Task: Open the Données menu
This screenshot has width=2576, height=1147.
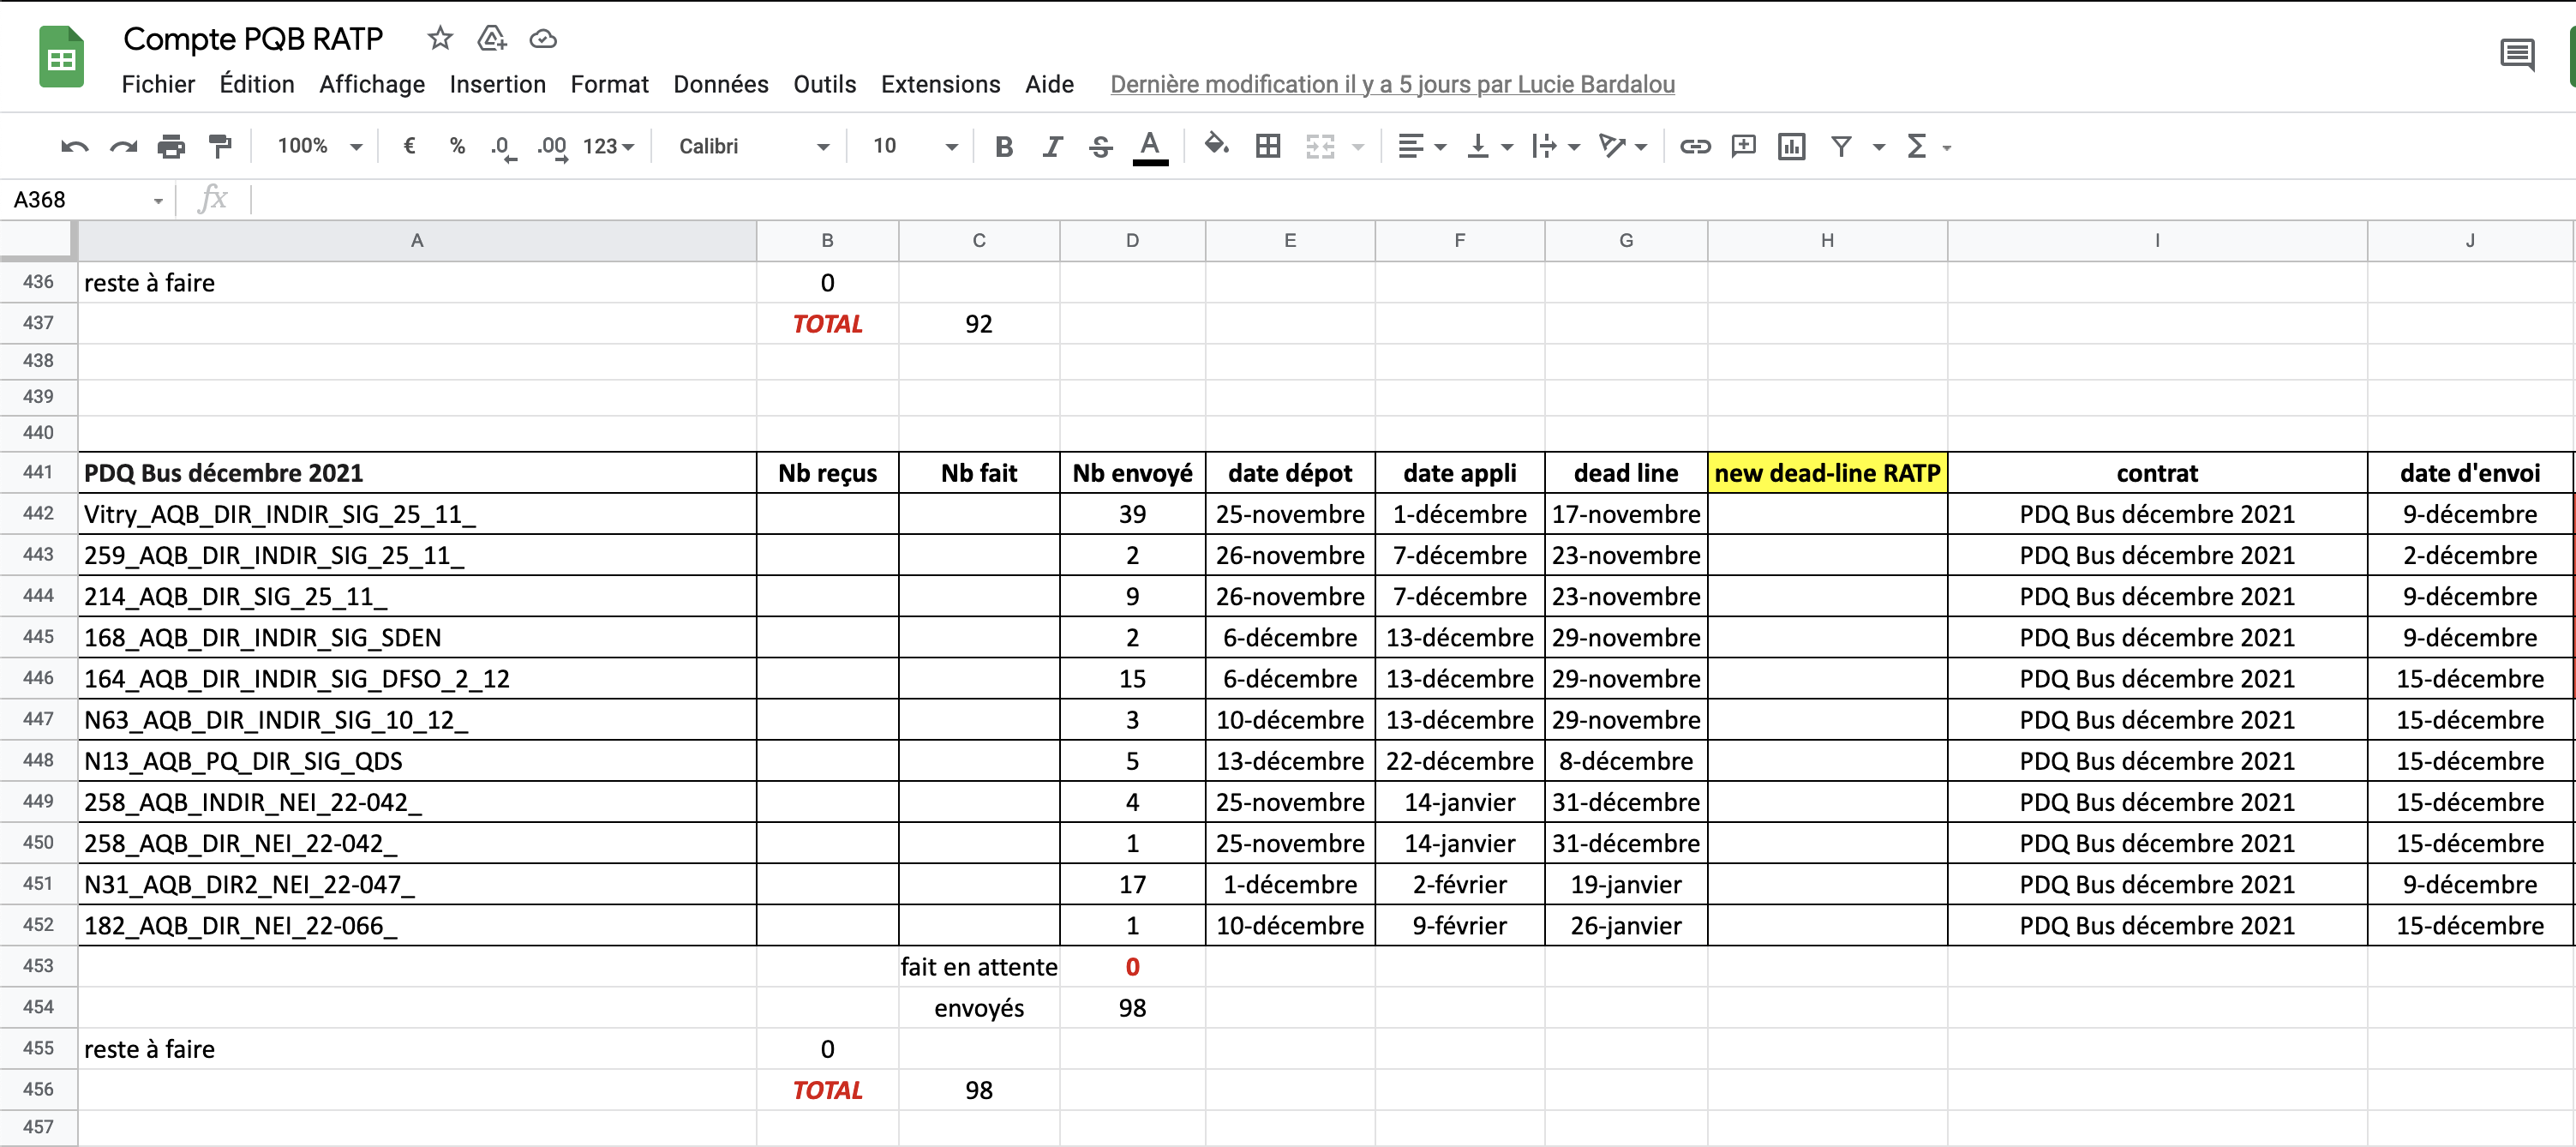Action: pos(720,85)
